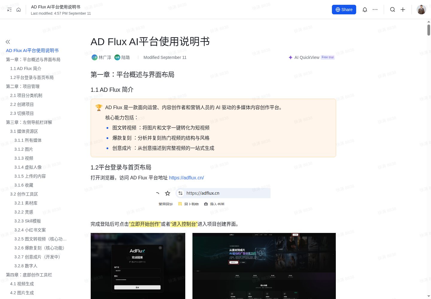Click the heading 1.1 AD Flux 简介
The height and width of the screenshot is (299, 431).
coord(112,90)
